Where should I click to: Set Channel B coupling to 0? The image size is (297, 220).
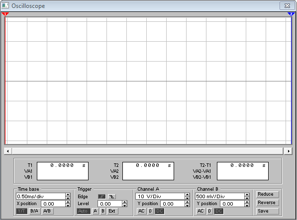pyautogui.click(x=209, y=211)
